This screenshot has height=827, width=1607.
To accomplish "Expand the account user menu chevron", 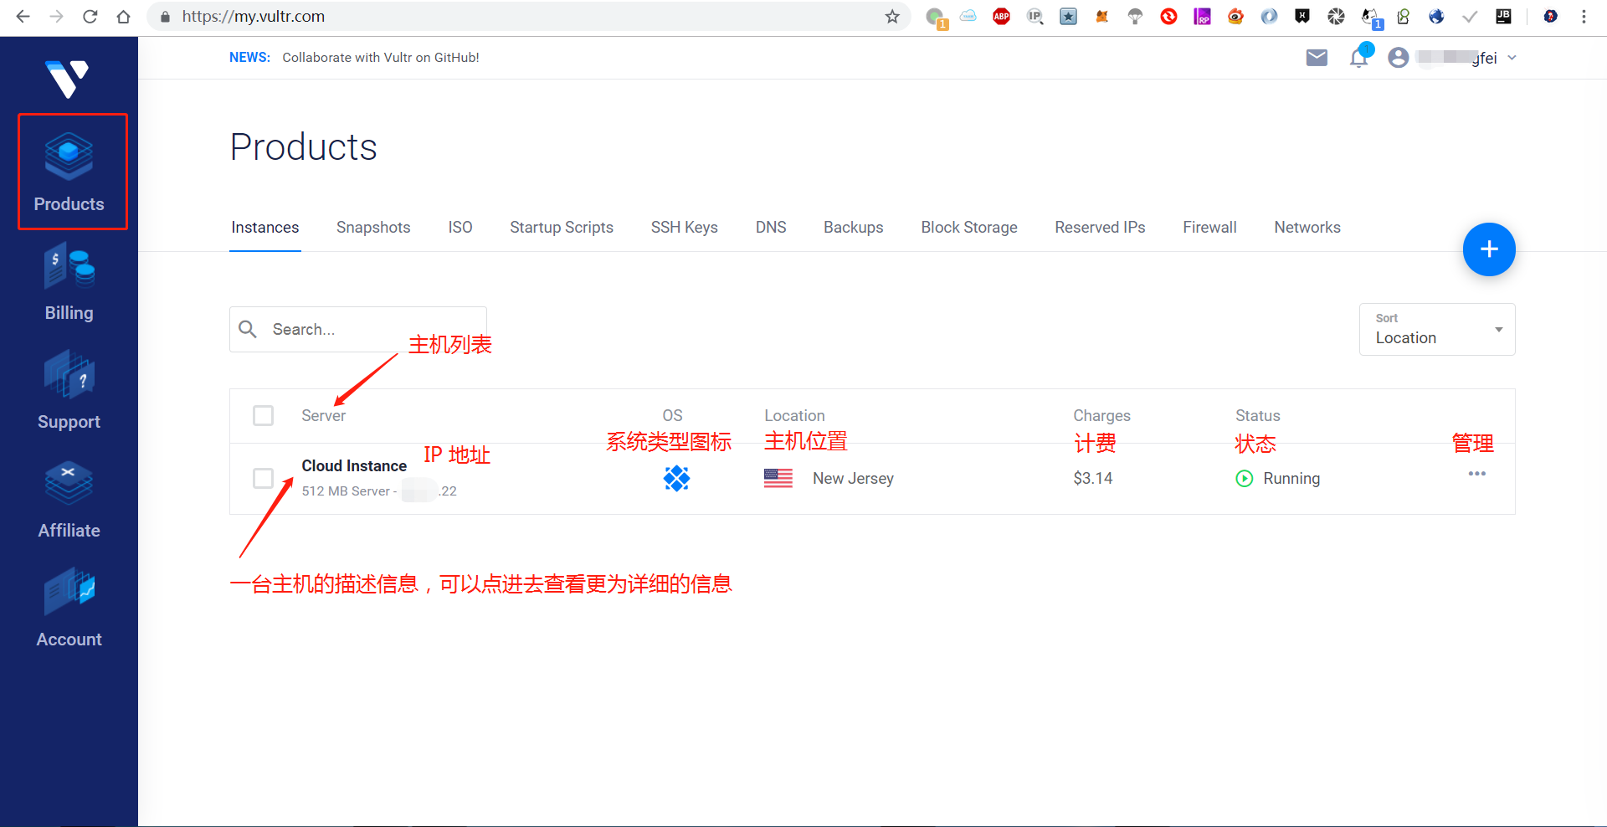I will point(1512,58).
